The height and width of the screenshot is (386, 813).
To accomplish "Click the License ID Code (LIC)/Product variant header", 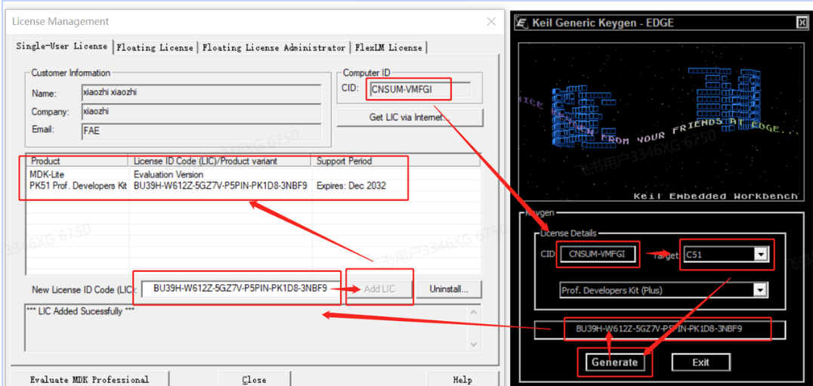I will point(221,161).
